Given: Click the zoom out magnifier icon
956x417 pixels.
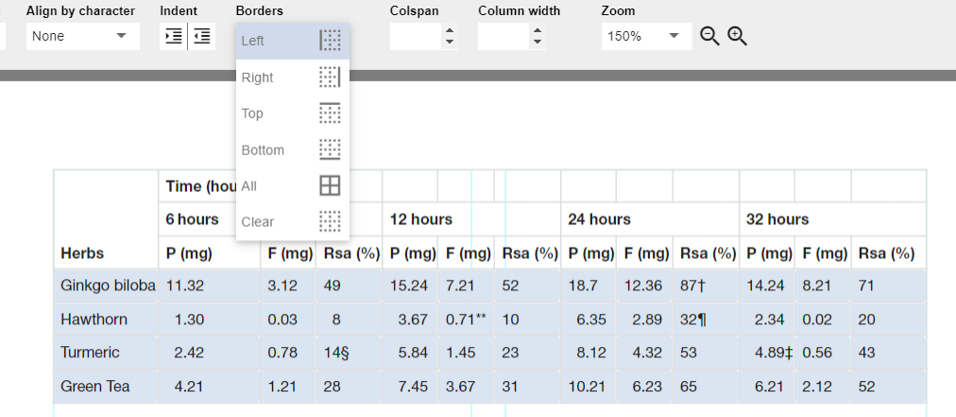Looking at the screenshot, I should [709, 37].
